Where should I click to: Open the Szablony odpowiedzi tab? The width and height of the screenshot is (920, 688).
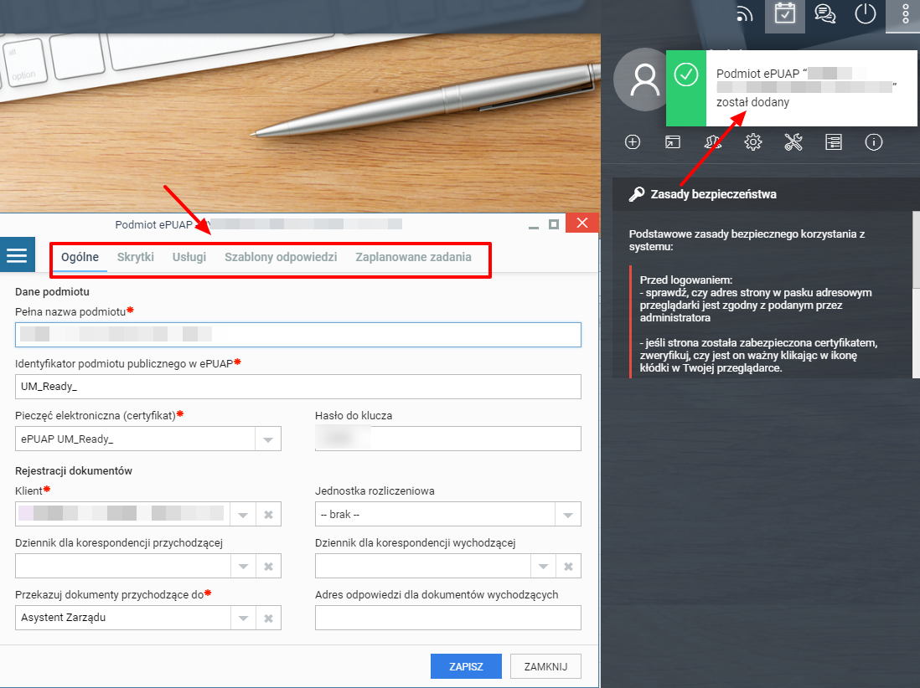click(x=281, y=257)
